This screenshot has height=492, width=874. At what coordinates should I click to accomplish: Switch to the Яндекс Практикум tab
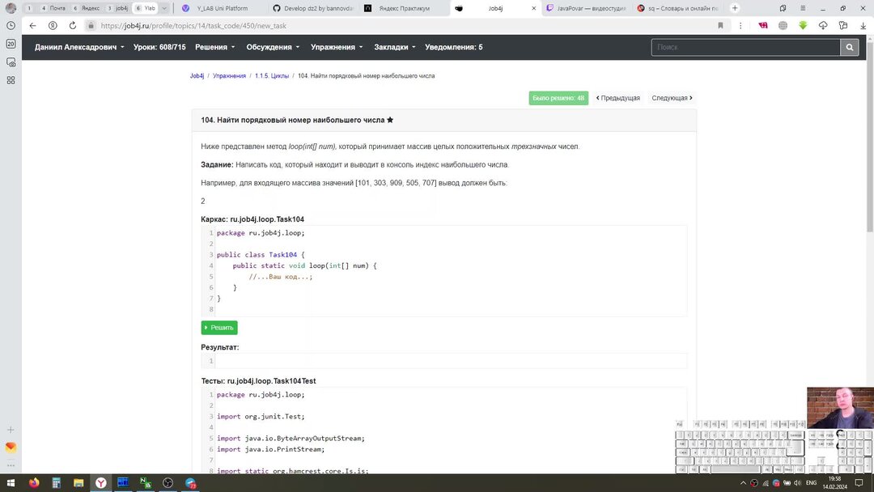click(x=403, y=8)
